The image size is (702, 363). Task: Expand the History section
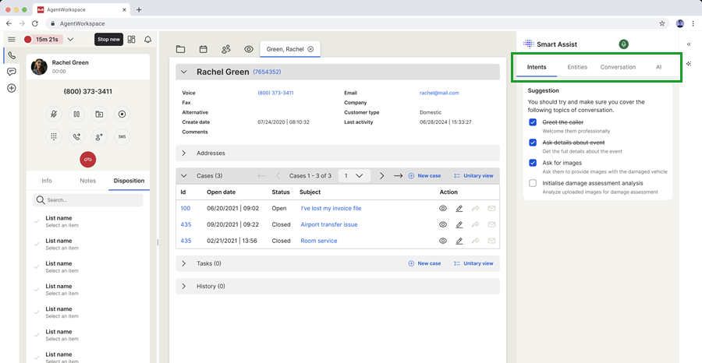point(184,287)
